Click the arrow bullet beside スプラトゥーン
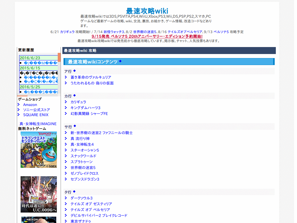 tap(66, 161)
